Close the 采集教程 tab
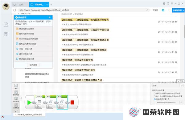 pyautogui.click(x=47, y=5)
